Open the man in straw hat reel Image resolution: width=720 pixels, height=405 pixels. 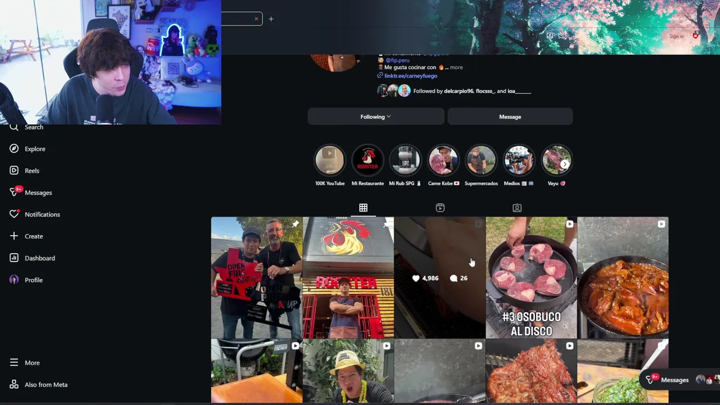point(348,371)
